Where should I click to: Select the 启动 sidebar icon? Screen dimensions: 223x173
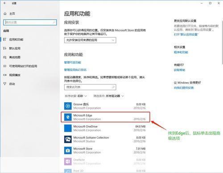[x=5, y=84]
